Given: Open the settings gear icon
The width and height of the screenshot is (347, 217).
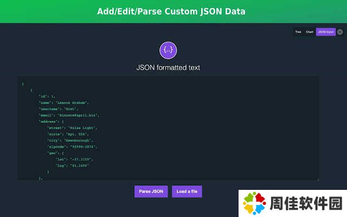Looking at the screenshot, I should click(x=340, y=32).
